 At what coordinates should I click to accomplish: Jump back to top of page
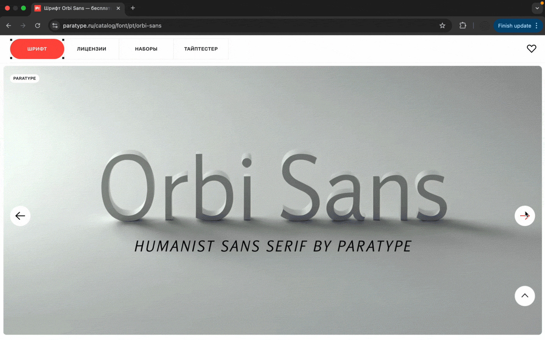(x=525, y=296)
